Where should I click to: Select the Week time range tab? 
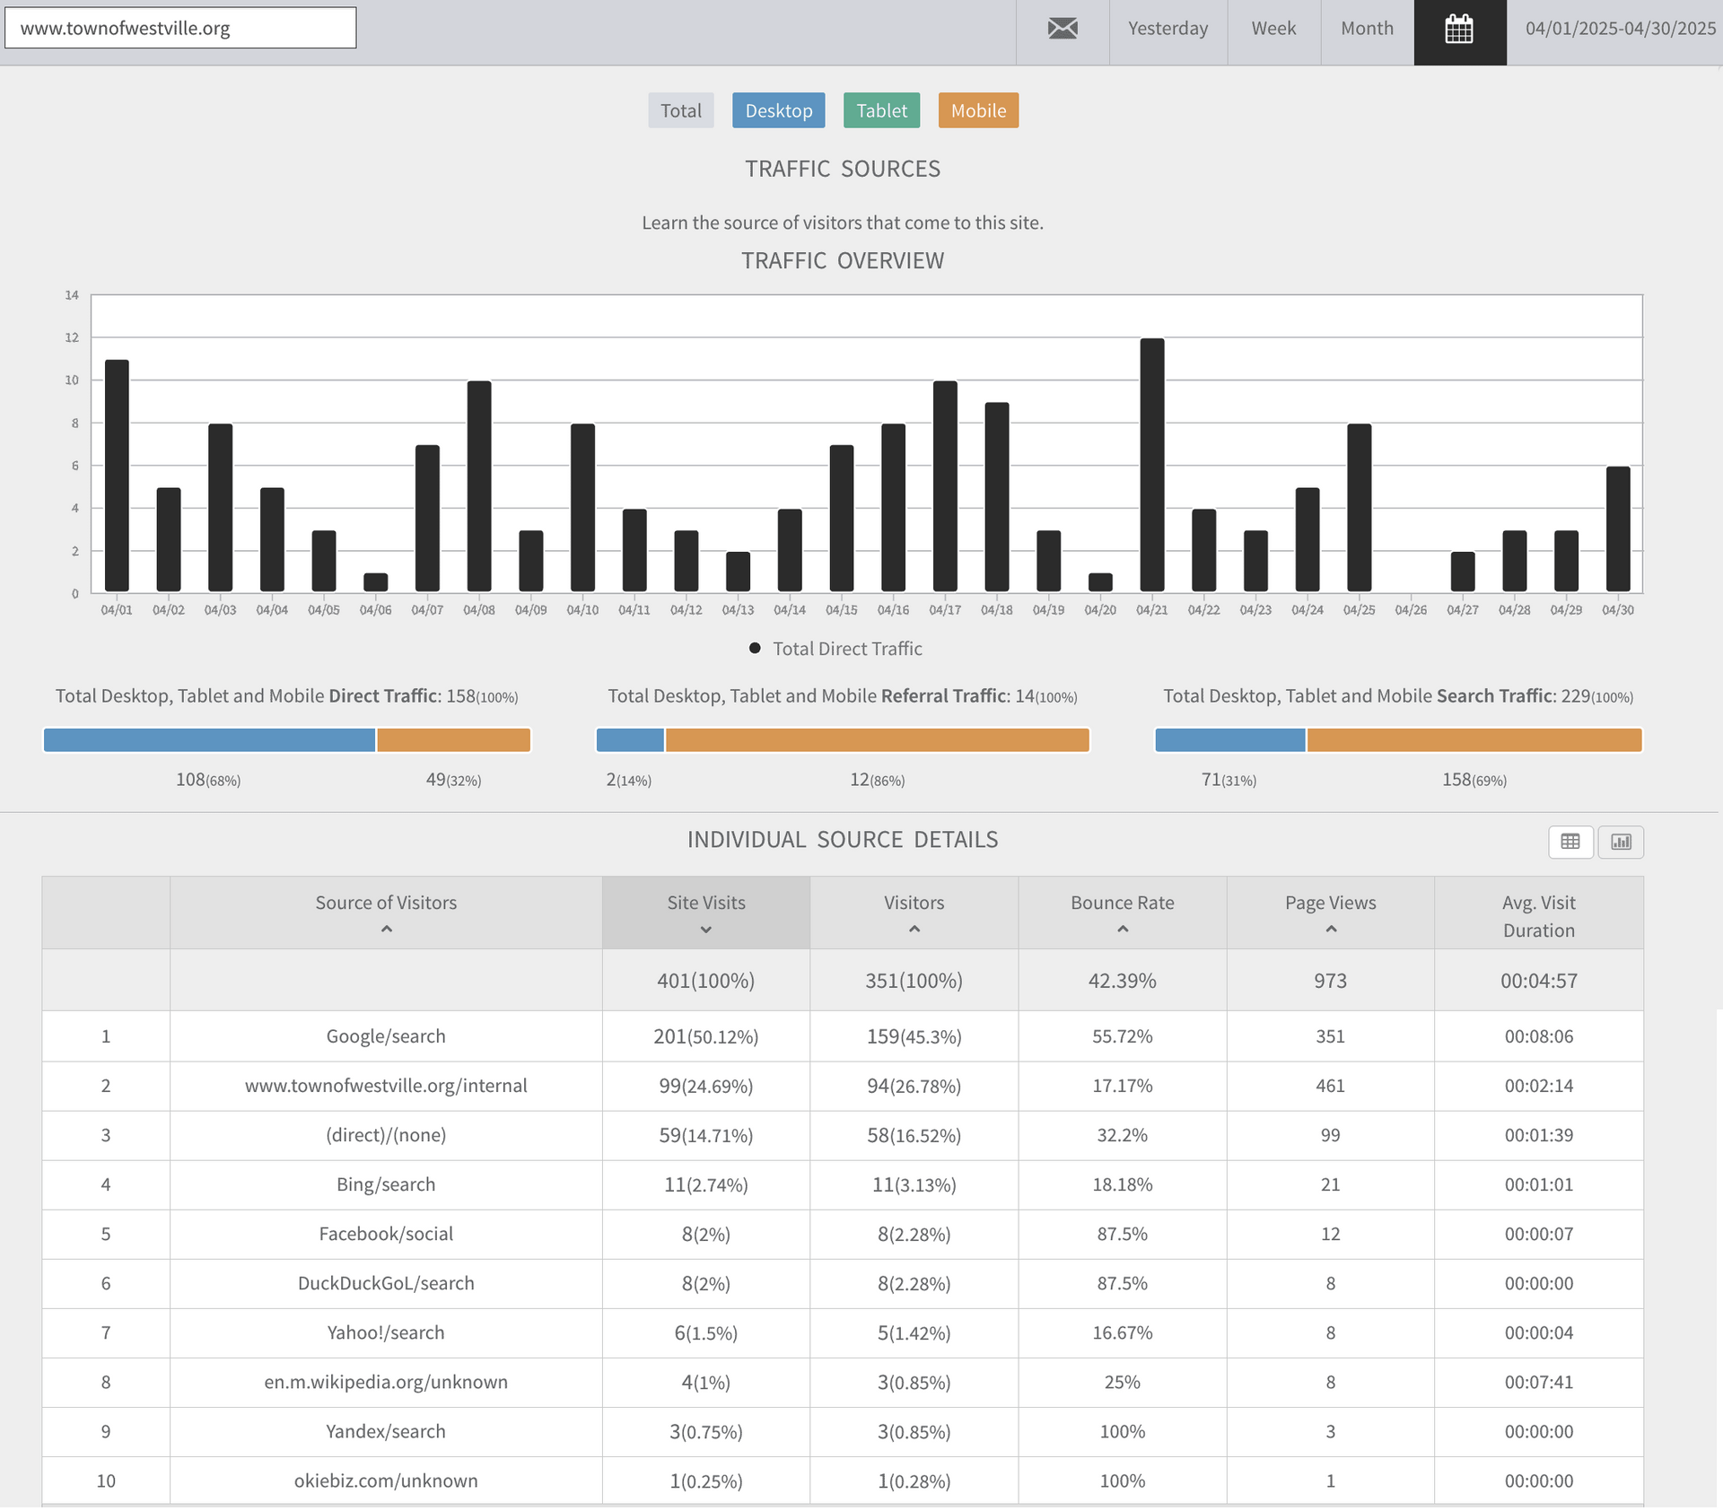click(1273, 29)
